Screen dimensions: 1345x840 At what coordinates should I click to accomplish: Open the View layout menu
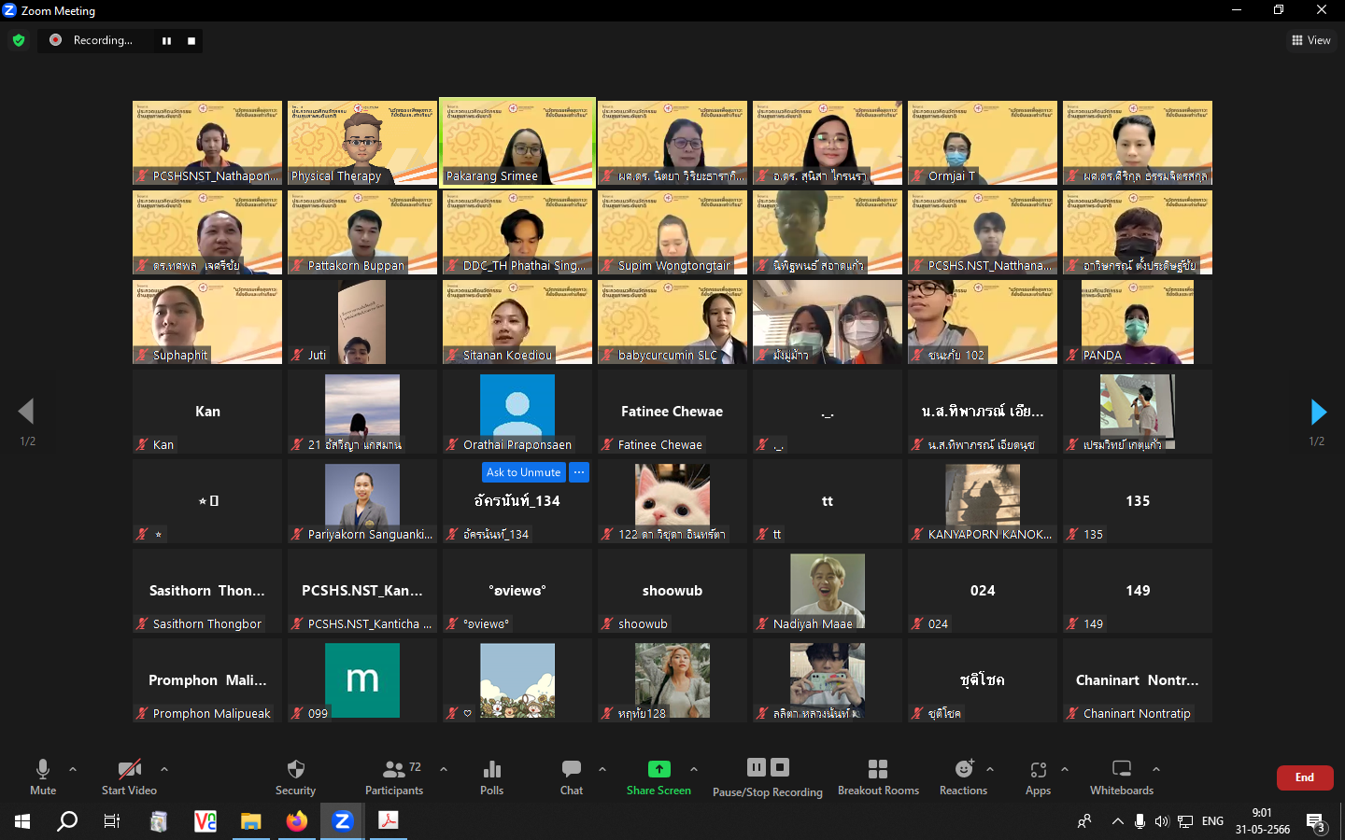1311,40
